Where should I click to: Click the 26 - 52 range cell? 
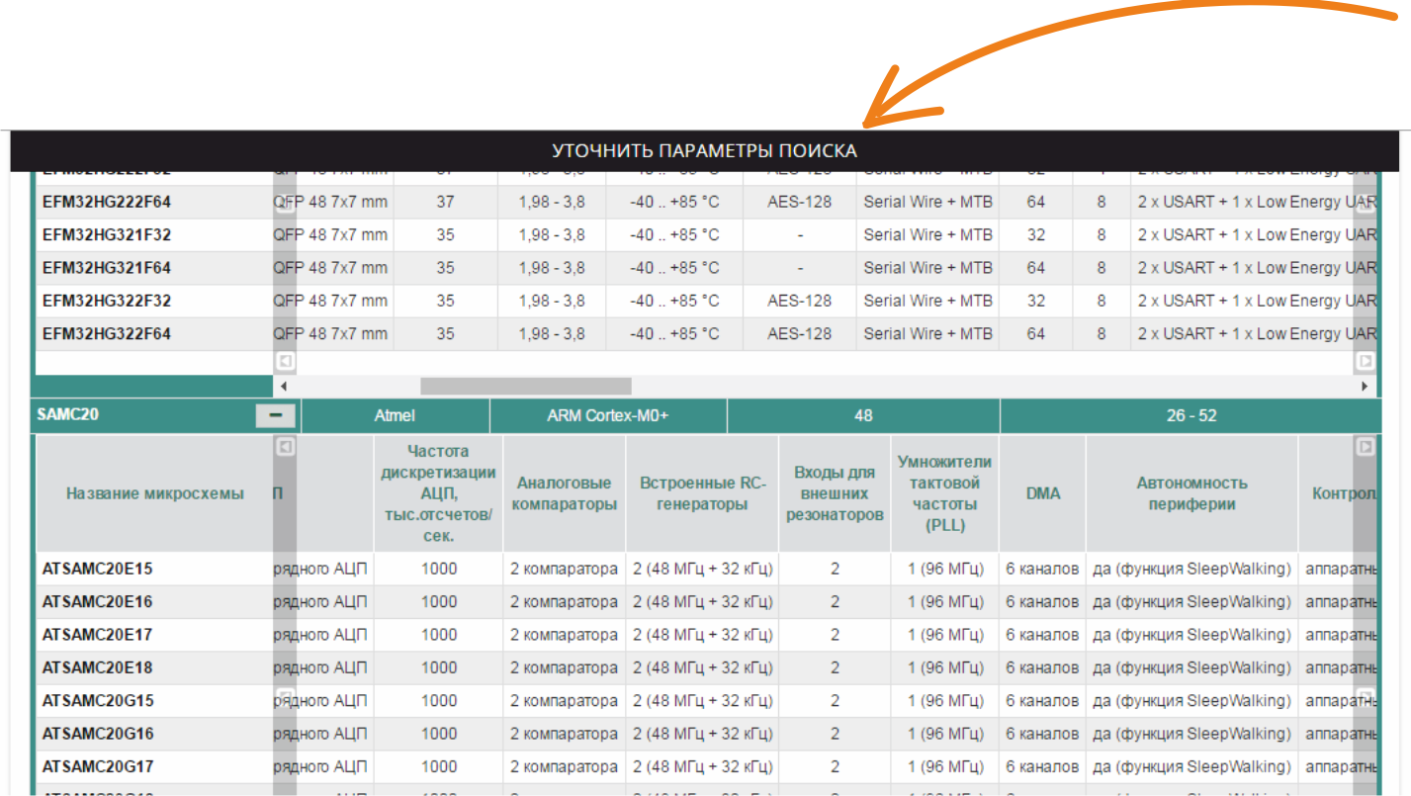pos(1191,416)
